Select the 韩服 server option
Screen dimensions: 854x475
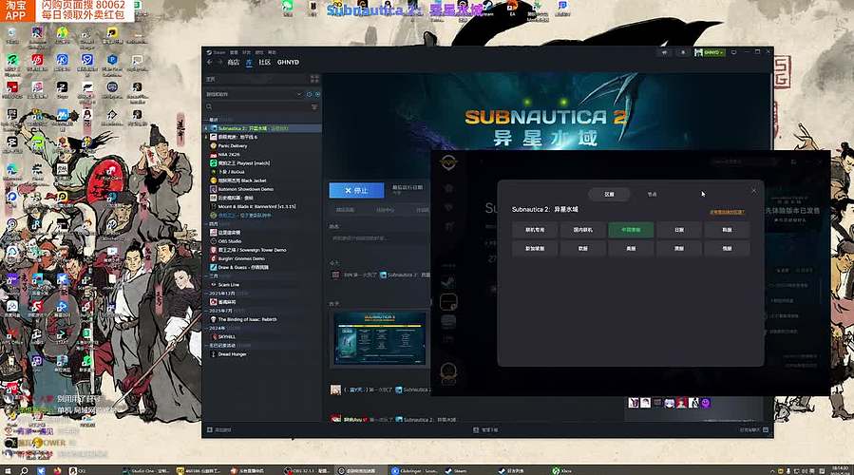727,230
